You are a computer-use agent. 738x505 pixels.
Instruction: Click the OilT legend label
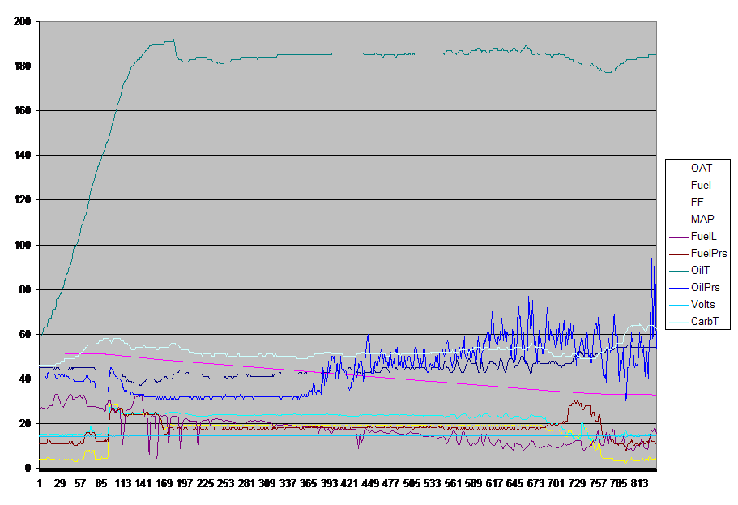tap(702, 270)
